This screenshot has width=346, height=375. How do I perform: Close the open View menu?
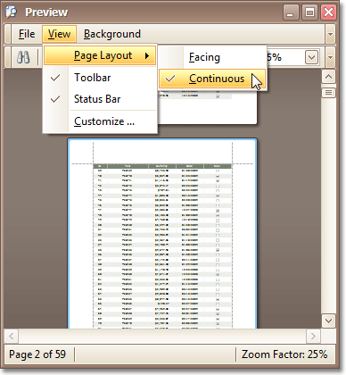click(59, 34)
